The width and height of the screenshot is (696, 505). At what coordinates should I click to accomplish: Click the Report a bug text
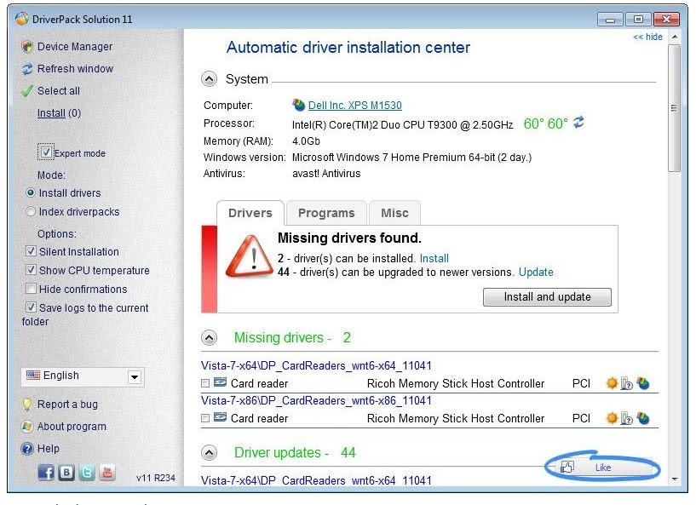coord(67,405)
